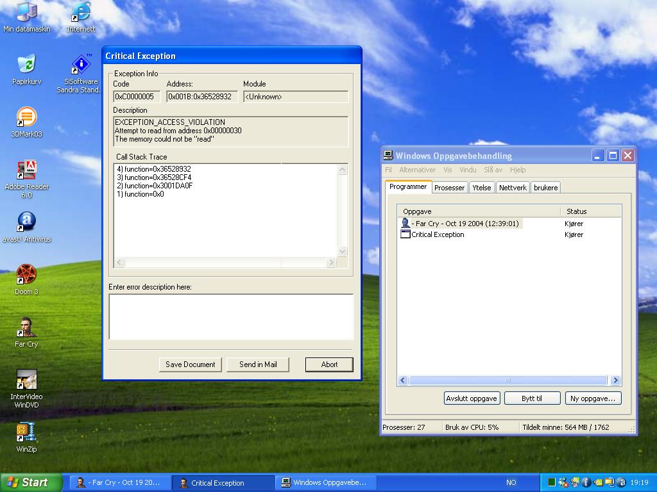Click the Module field showing Unknown
This screenshot has width=657, height=492.
coord(295,97)
